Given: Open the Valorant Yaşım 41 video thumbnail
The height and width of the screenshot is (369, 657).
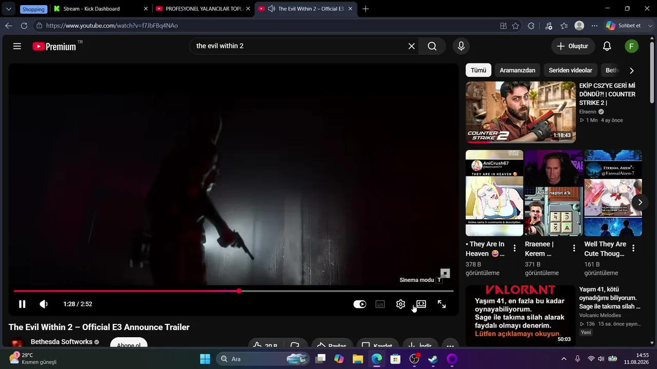Looking at the screenshot, I should [x=520, y=315].
